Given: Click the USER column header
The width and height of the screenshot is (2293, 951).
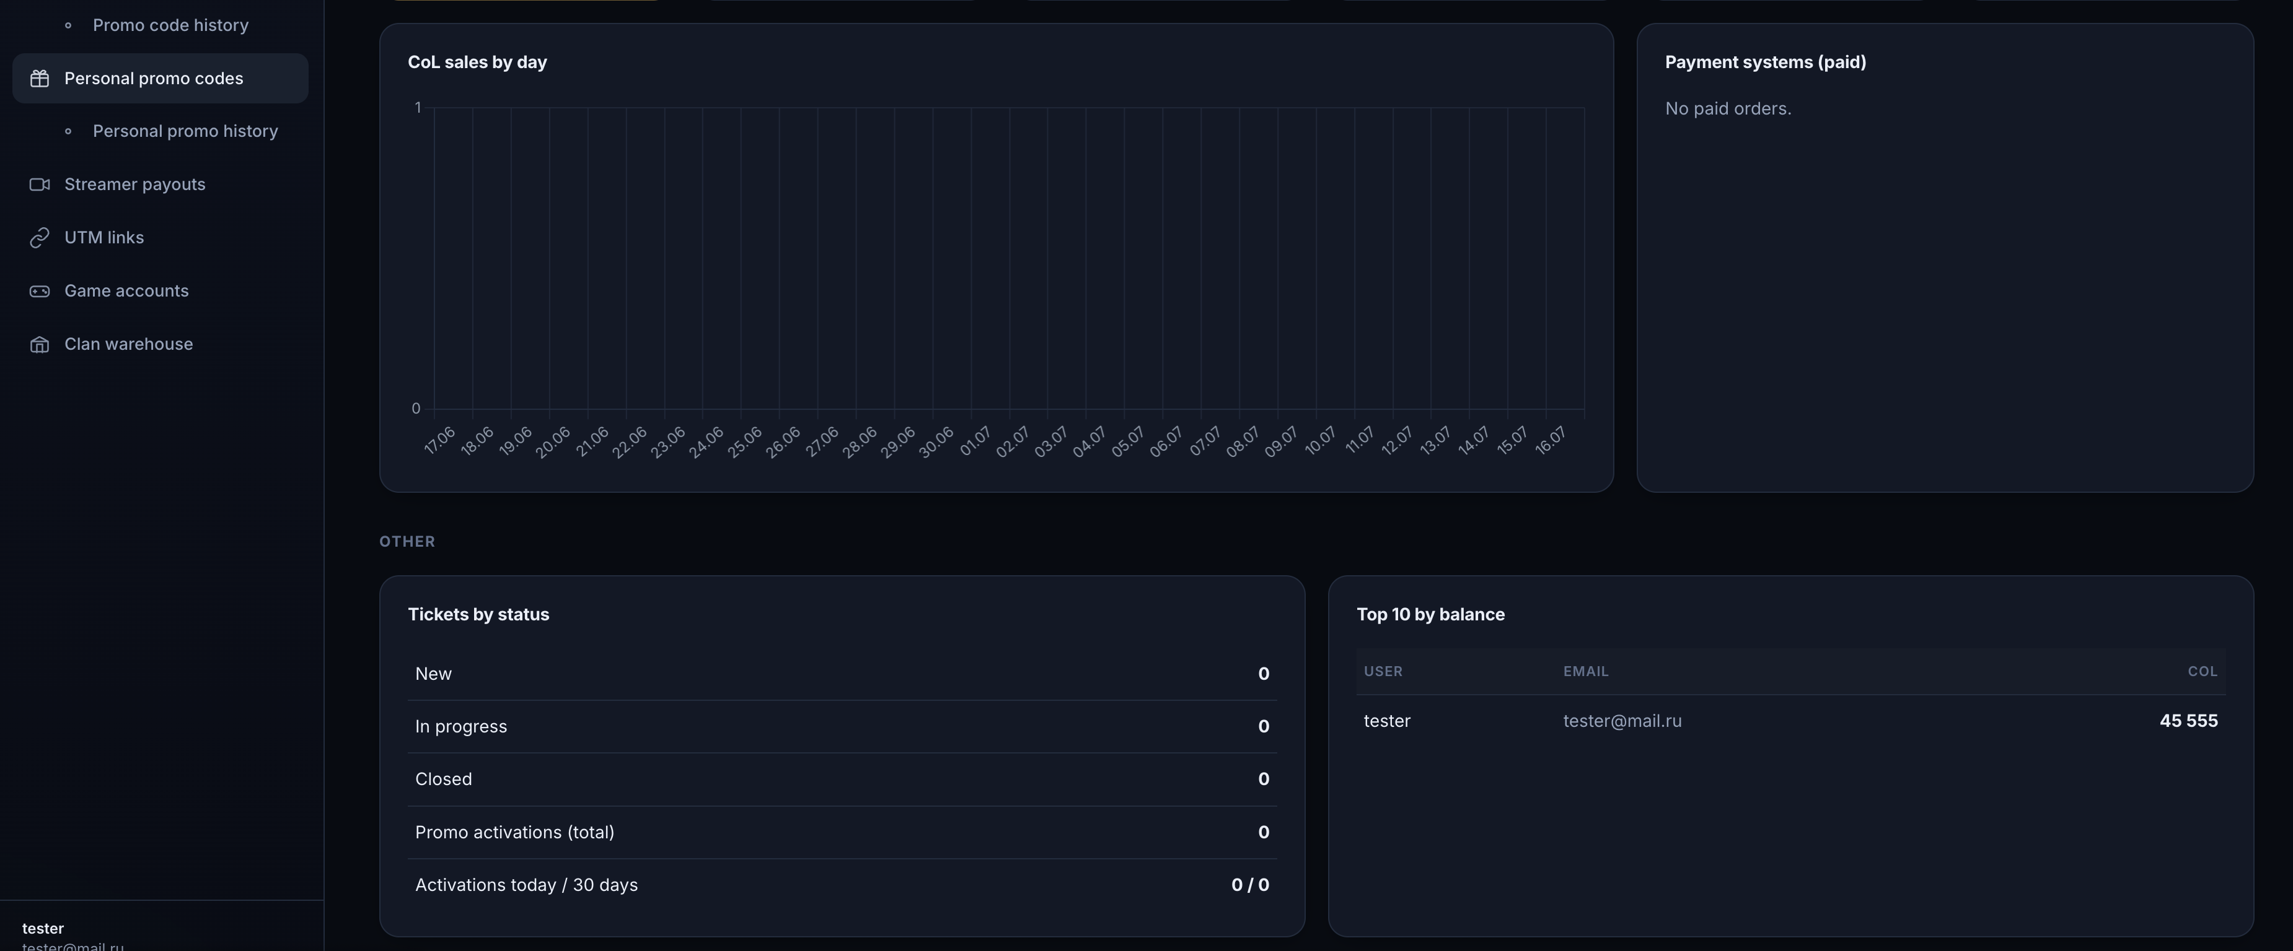Looking at the screenshot, I should click(x=1383, y=671).
